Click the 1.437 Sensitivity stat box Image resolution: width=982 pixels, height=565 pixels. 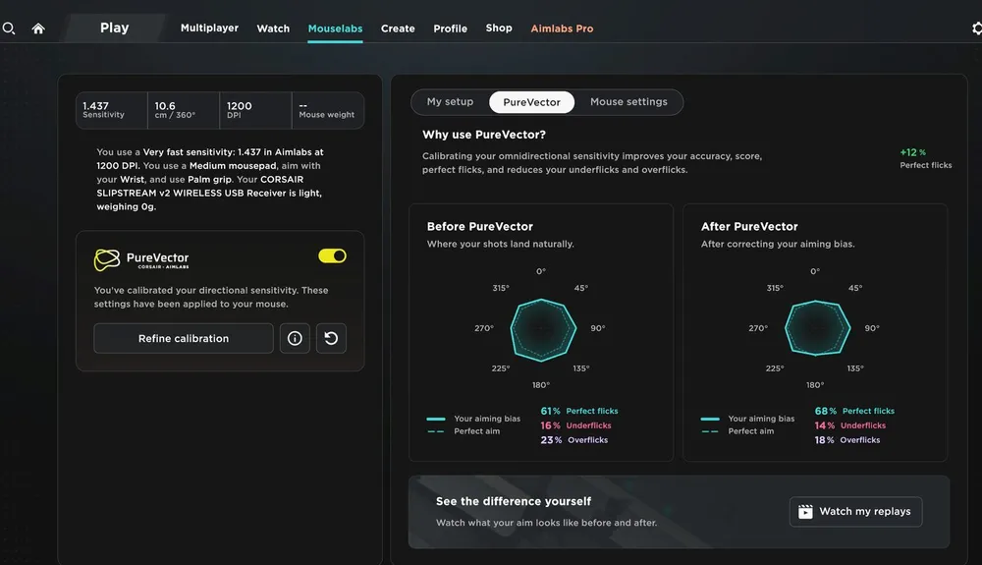tap(112, 110)
